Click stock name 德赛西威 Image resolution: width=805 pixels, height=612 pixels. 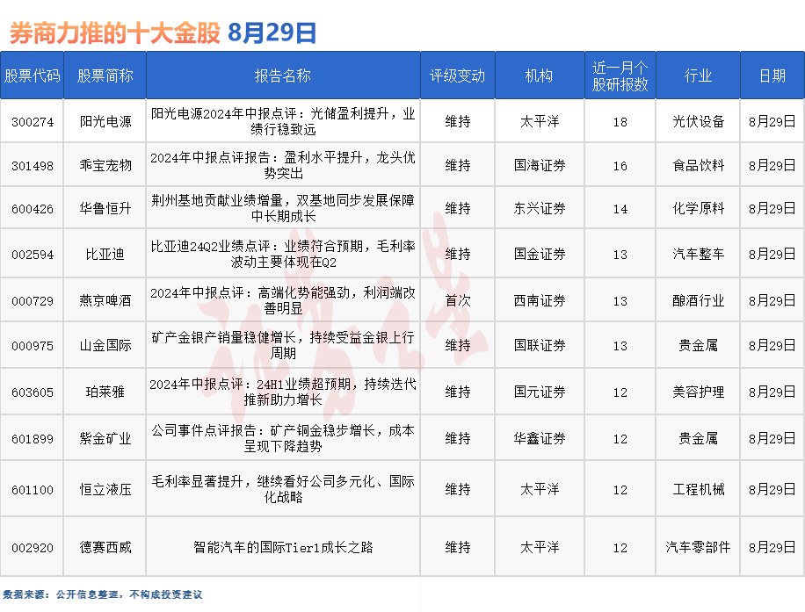105,547
